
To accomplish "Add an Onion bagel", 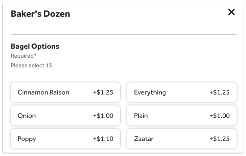I will [65, 116].
